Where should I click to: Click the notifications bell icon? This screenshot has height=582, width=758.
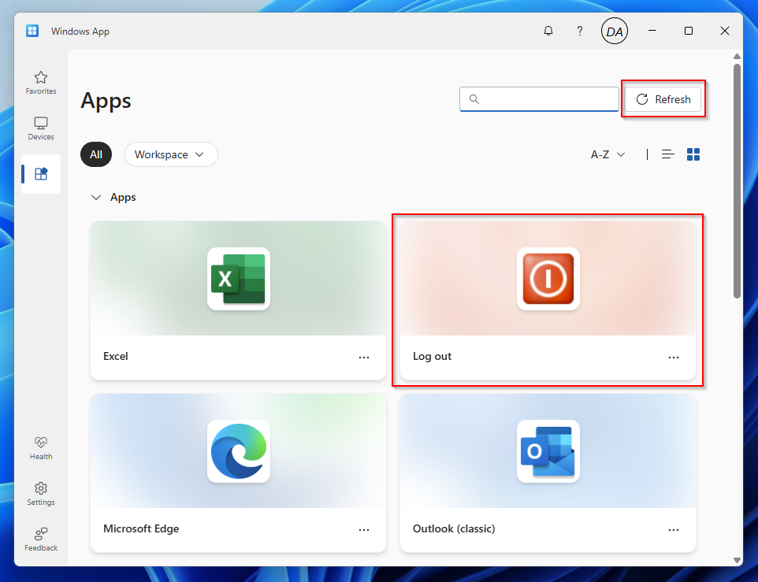point(548,32)
